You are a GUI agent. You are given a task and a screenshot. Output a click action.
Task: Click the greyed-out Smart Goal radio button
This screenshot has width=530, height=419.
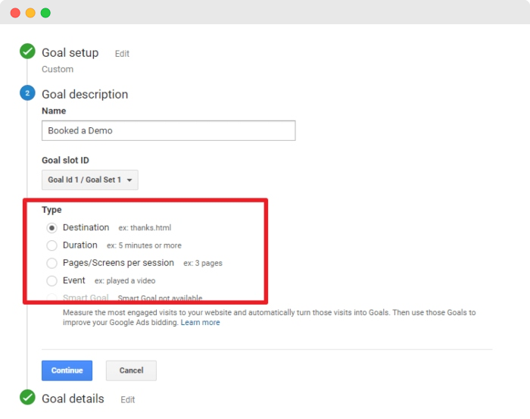pyautogui.click(x=51, y=298)
